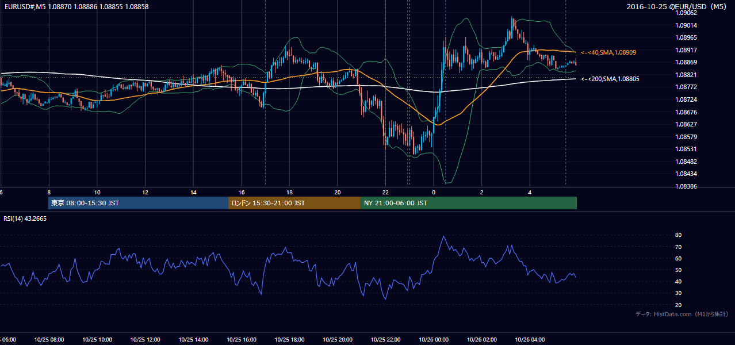Screen dimensions: 735x345
Task: Click bottom timeline label 10/25 12:00
Action: tap(144, 339)
